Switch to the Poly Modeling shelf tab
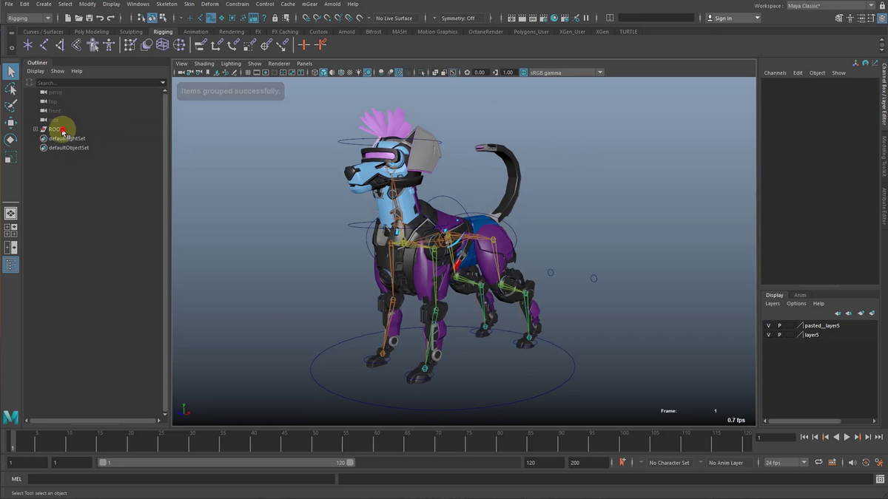The image size is (888, 499). click(92, 32)
